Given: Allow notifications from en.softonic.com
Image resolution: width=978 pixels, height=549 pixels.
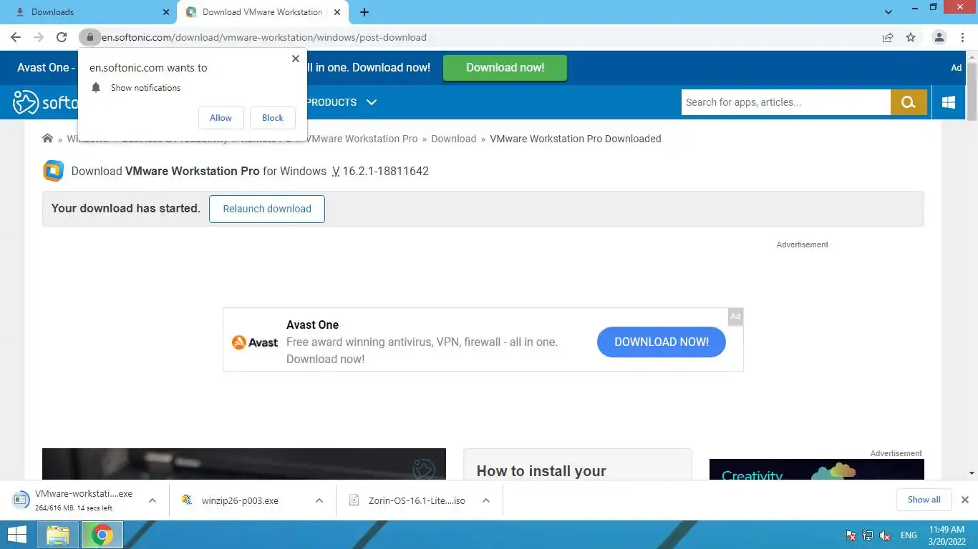Looking at the screenshot, I should (221, 118).
